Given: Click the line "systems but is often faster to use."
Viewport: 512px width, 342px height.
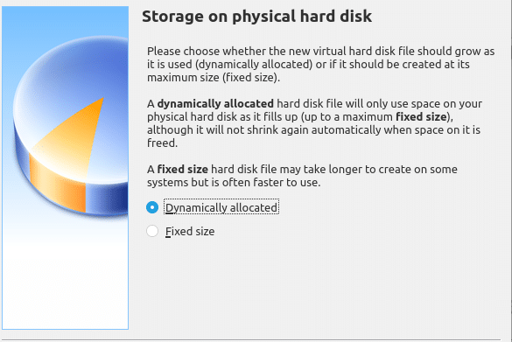Looking at the screenshot, I should (x=234, y=183).
